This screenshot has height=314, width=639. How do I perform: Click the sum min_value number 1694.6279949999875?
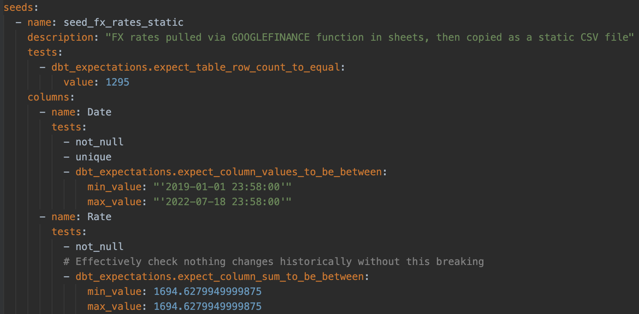pyautogui.click(x=208, y=291)
